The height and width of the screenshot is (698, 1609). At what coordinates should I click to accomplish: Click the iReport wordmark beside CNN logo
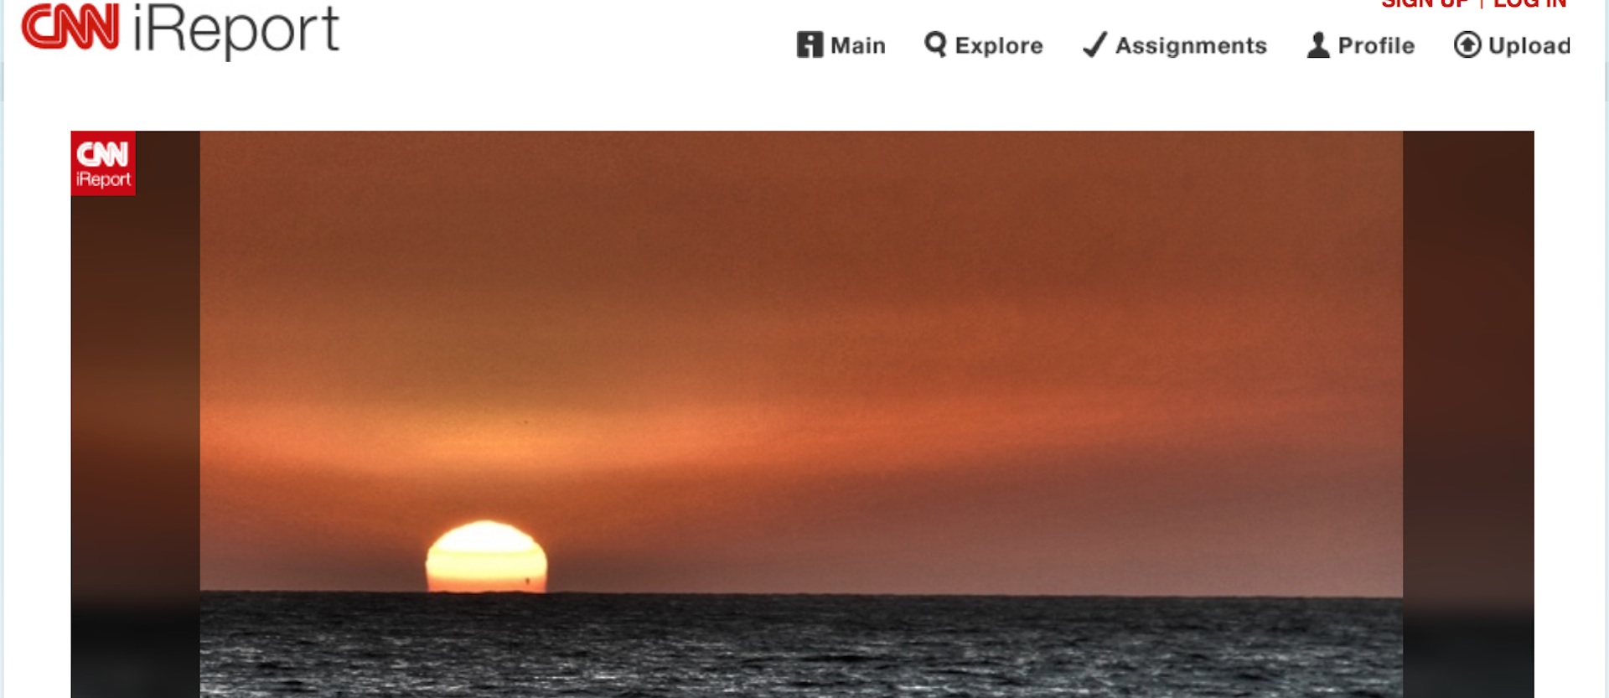coord(235,31)
